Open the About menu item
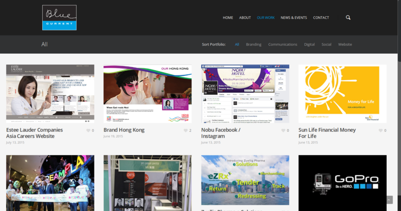This screenshot has width=401, height=211. click(245, 17)
